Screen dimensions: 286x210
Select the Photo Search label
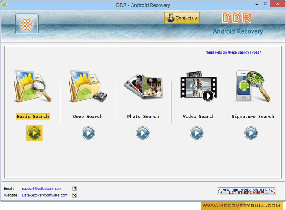143,116
